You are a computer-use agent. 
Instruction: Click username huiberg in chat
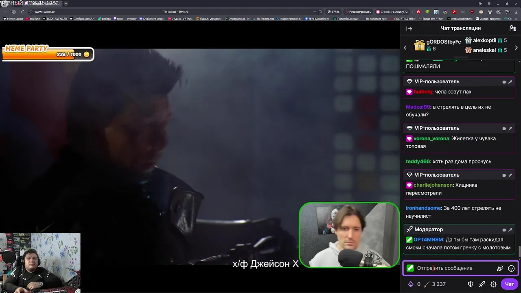[423, 92]
